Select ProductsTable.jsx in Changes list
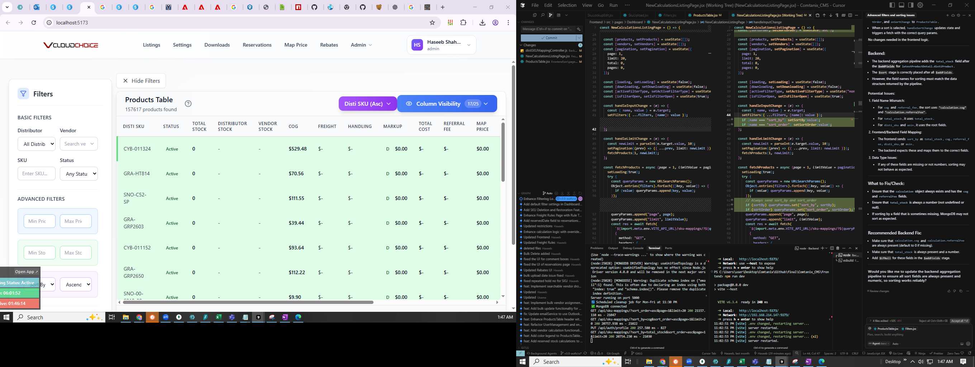Image resolution: width=975 pixels, height=367 pixels. pyautogui.click(x=551, y=62)
